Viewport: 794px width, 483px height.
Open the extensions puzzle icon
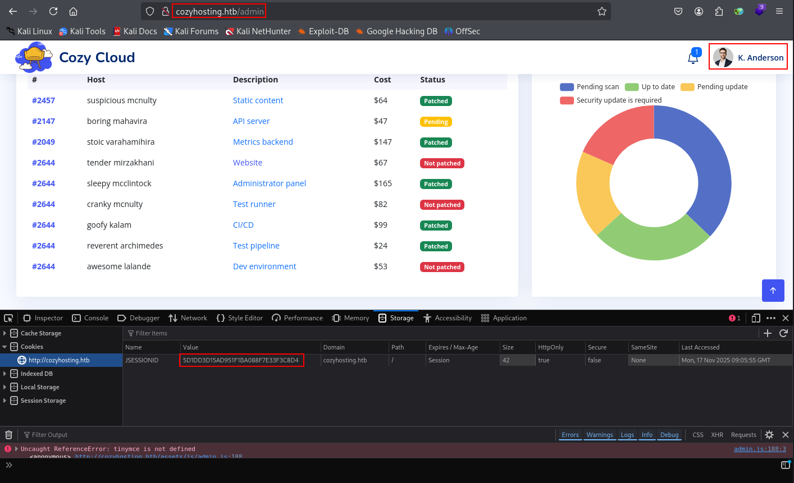click(x=719, y=11)
